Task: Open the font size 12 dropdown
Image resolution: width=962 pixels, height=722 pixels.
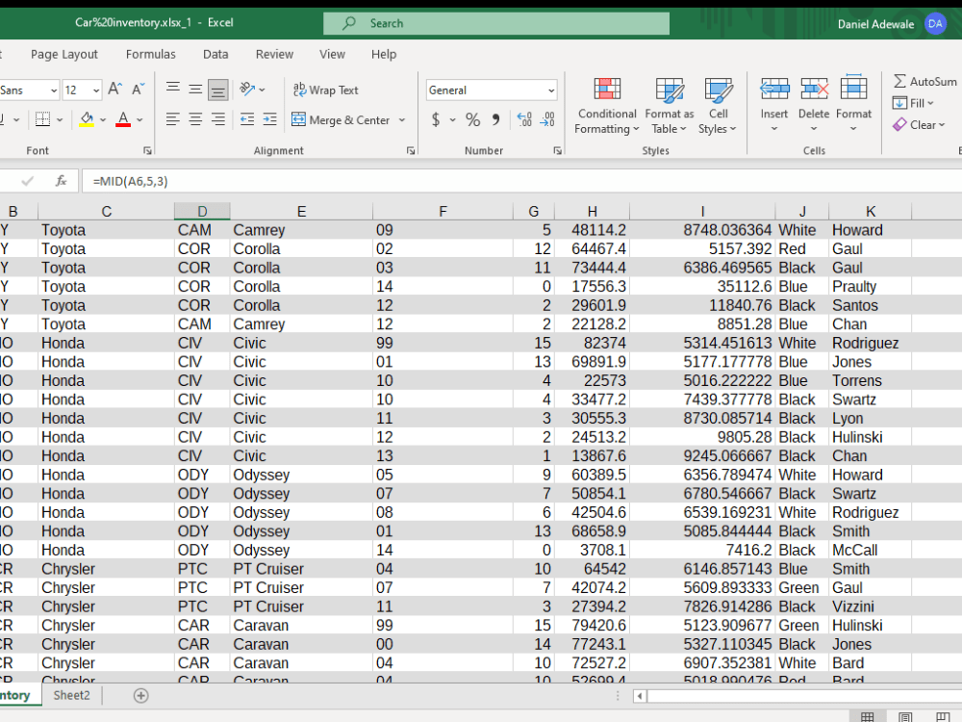Action: click(96, 90)
